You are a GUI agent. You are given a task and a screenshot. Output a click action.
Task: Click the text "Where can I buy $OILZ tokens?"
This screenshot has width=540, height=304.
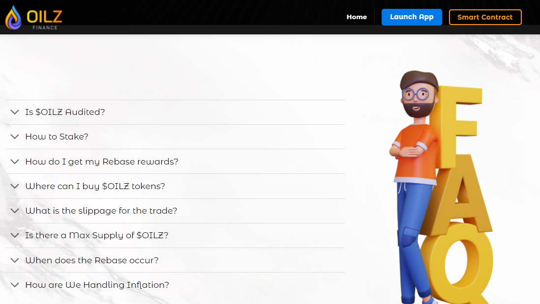coord(95,186)
